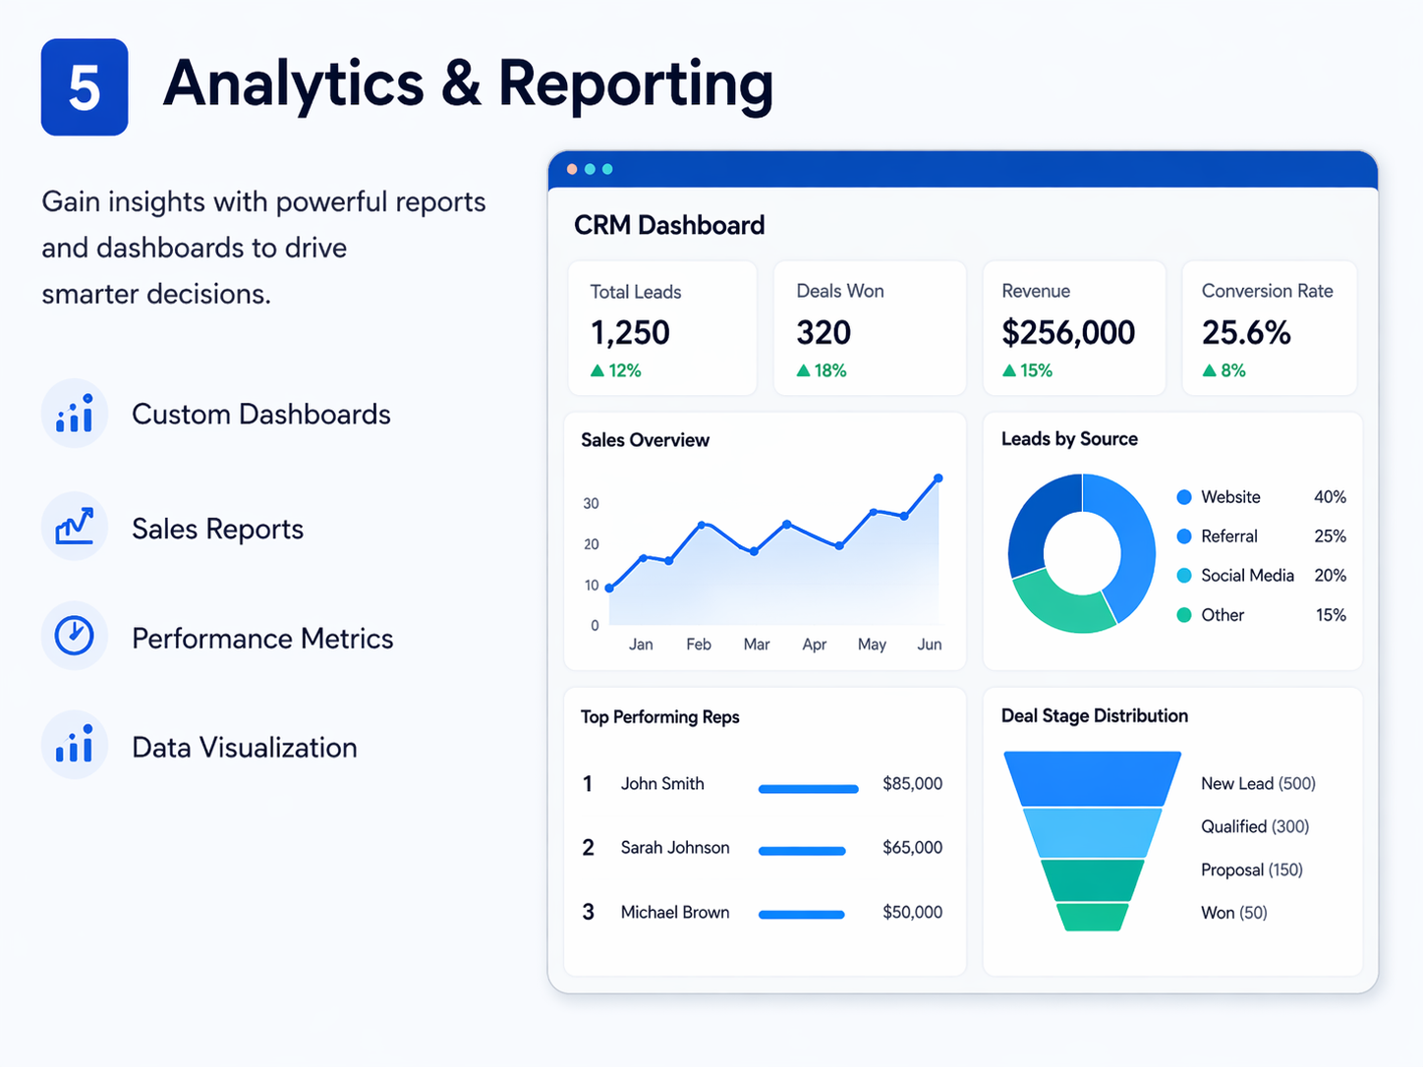
Task: Click the green up arrow beside 15%
Action: point(1009,370)
